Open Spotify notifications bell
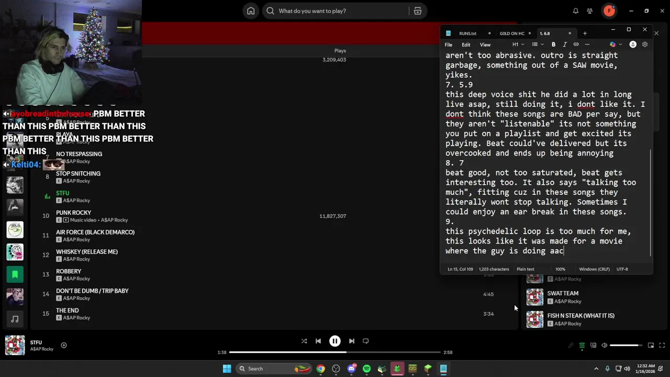This screenshot has width=670, height=377. pos(576,11)
